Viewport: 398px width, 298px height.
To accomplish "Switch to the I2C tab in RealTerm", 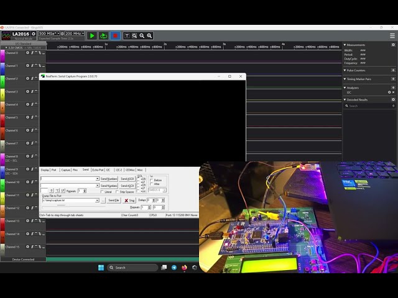I will pos(108,169).
